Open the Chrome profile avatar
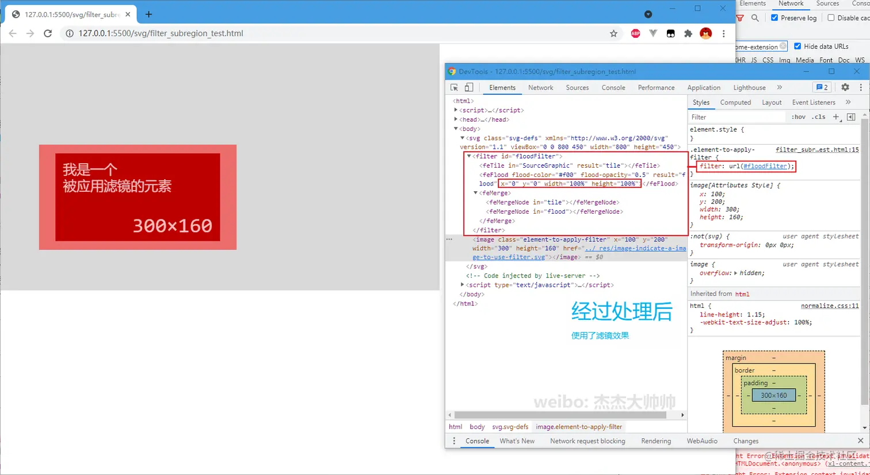This screenshot has width=870, height=475. pyautogui.click(x=706, y=33)
